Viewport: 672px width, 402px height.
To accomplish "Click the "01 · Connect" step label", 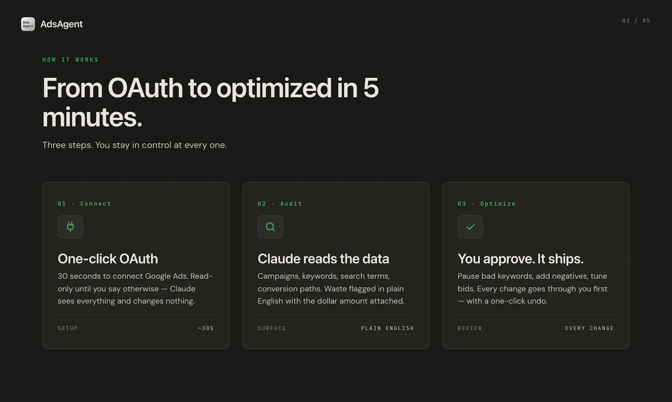I will click(84, 204).
